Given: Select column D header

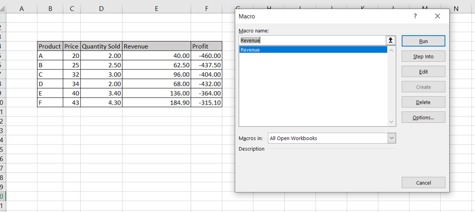Looking at the screenshot, I should tap(101, 9).
